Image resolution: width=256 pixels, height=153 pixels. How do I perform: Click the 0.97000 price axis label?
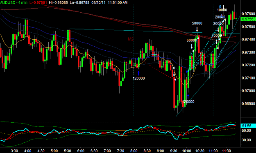248,91
